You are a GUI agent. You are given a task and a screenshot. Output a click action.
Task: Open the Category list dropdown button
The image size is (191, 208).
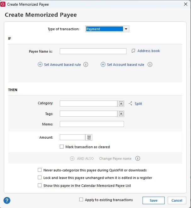(x=121, y=104)
